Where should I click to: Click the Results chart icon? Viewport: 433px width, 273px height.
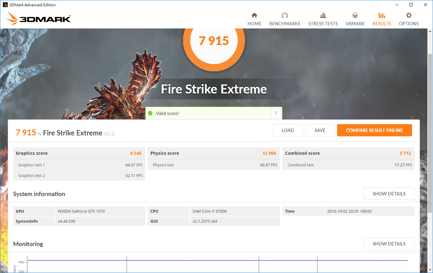tap(381, 15)
